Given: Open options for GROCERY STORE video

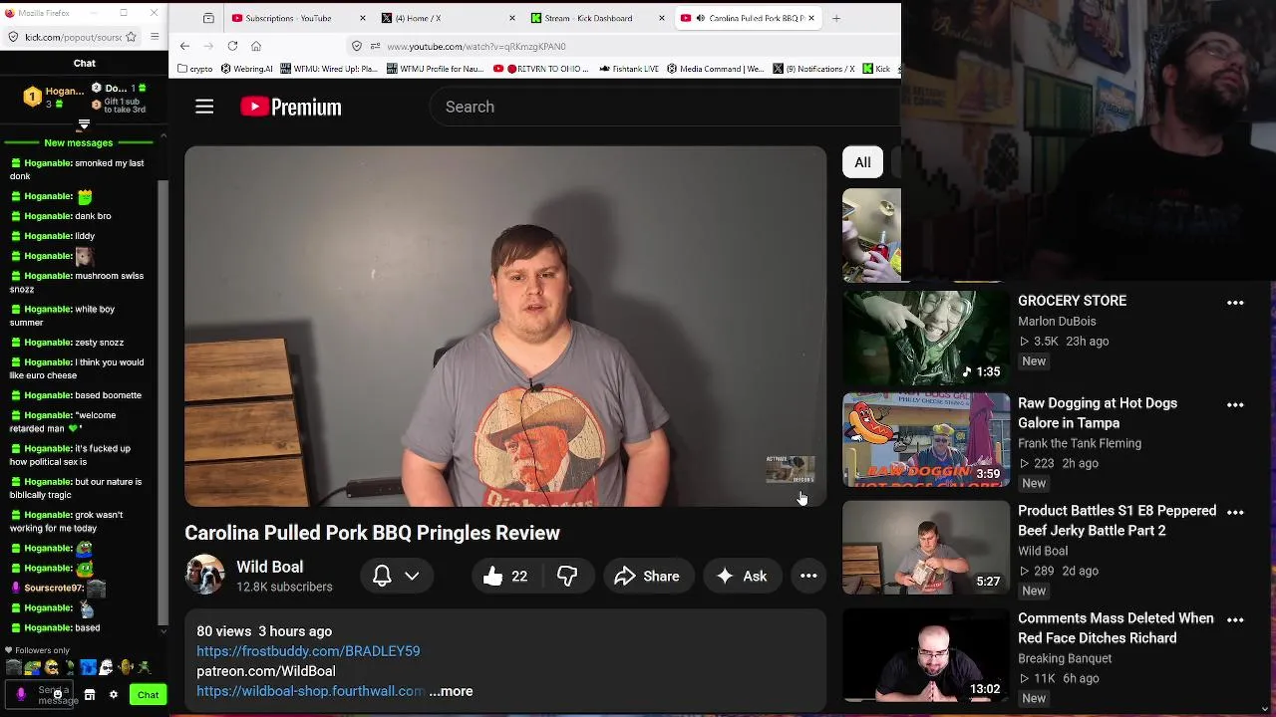Looking at the screenshot, I should 1235,303.
